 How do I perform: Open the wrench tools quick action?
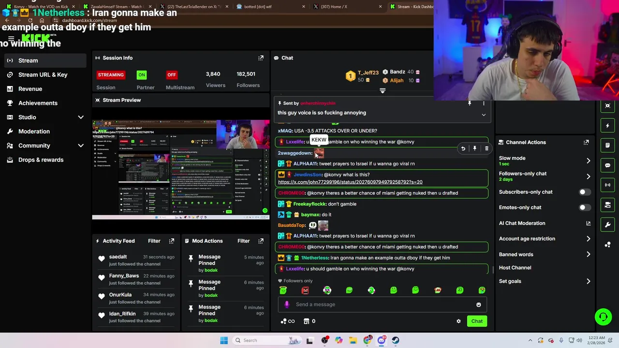tap(608, 225)
